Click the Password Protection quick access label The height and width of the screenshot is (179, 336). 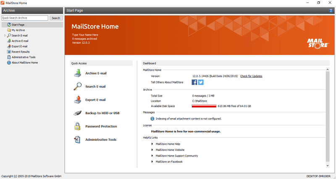(x=101, y=126)
